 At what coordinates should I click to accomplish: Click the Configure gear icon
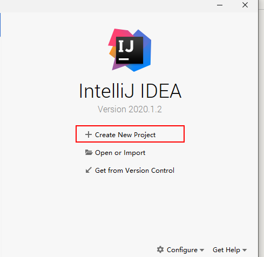(x=160, y=249)
